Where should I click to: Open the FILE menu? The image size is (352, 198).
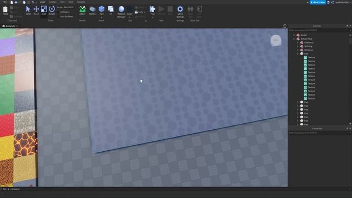coord(4,2)
